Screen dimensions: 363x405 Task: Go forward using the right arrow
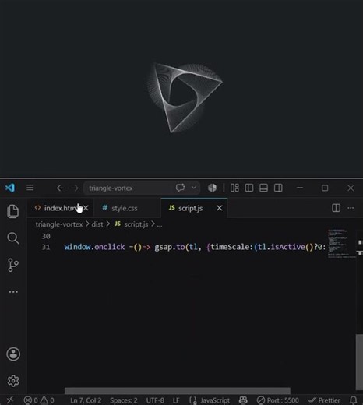tap(75, 188)
